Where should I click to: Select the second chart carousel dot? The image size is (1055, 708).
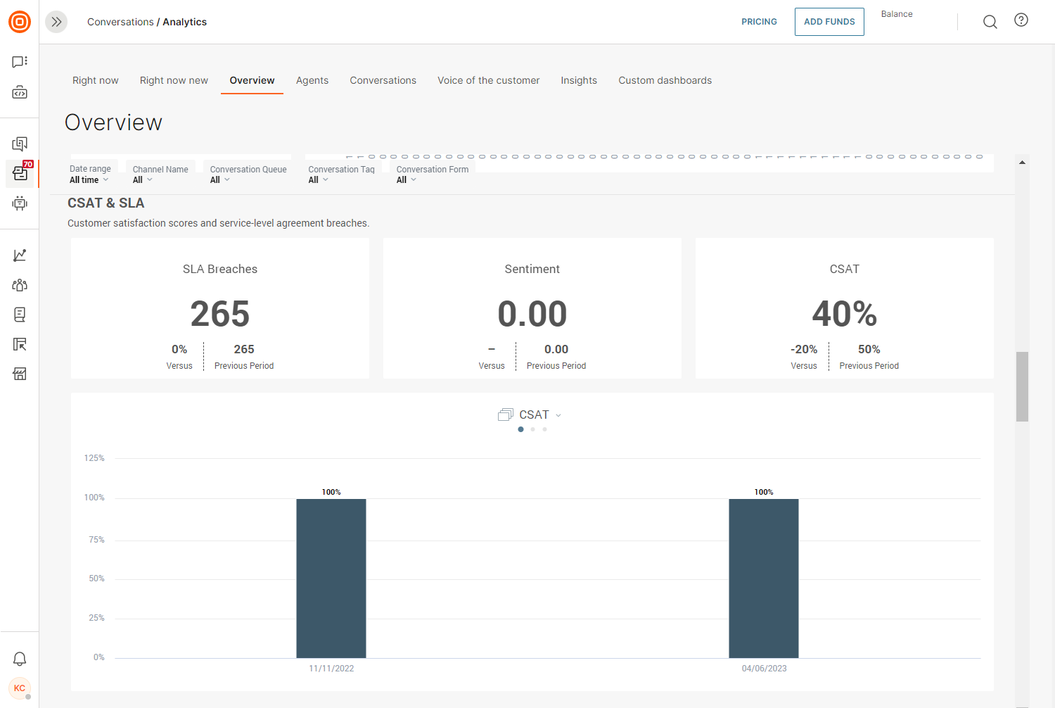point(533,429)
